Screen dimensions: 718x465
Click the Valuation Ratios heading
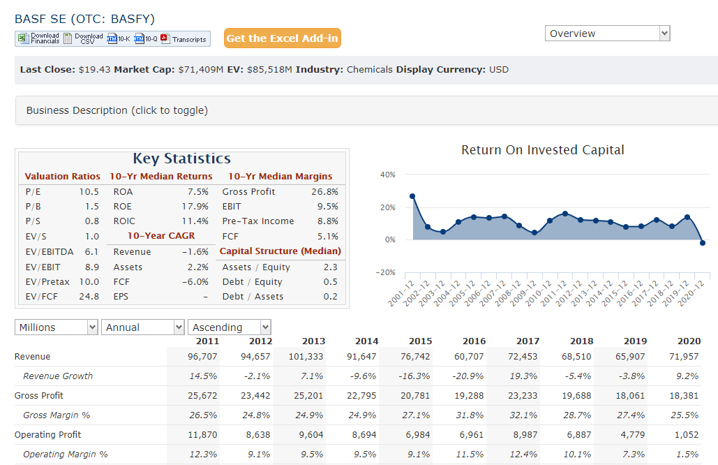[62, 177]
